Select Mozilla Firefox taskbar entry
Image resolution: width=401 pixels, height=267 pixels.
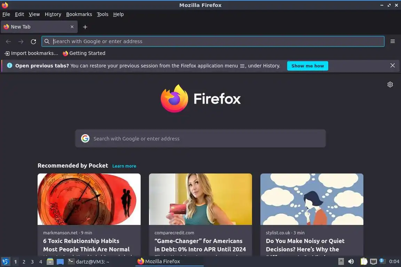click(x=169, y=262)
